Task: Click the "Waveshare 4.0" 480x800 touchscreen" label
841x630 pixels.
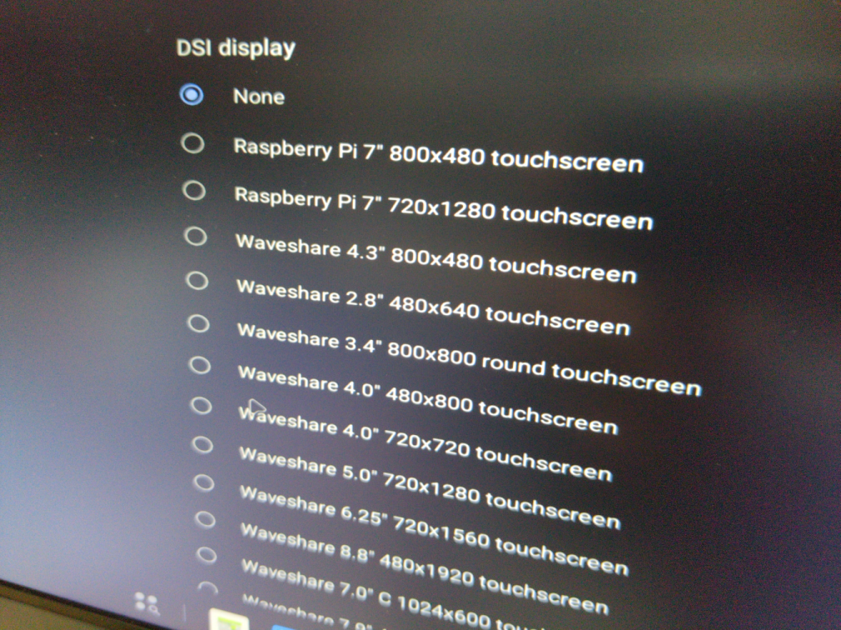Action: 429,399
